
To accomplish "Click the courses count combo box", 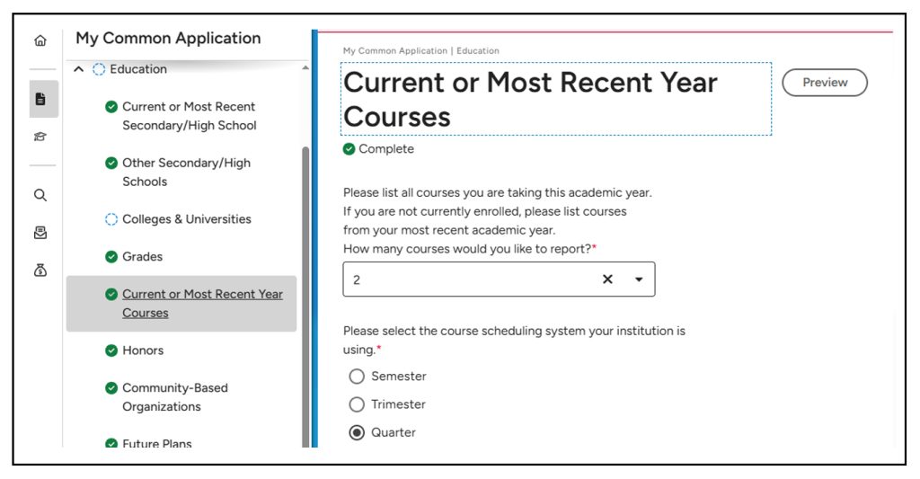I will (467, 279).
